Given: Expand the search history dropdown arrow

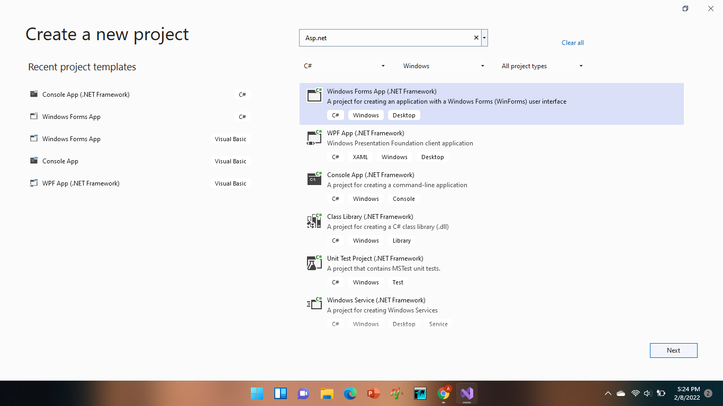Looking at the screenshot, I should point(484,38).
